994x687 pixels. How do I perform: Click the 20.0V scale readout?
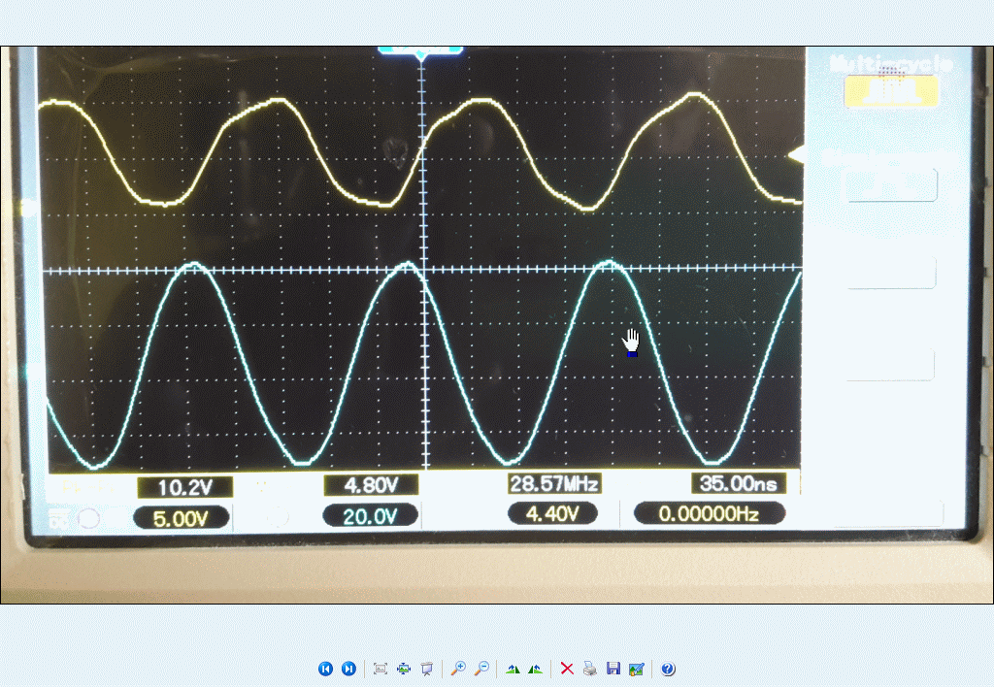(370, 516)
